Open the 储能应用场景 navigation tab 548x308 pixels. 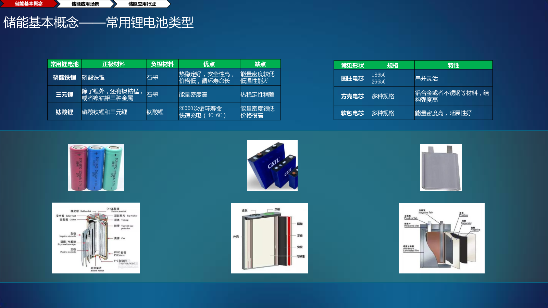click(85, 4)
